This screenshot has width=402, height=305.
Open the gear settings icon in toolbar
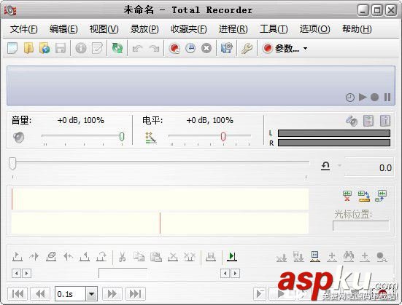pos(227,48)
